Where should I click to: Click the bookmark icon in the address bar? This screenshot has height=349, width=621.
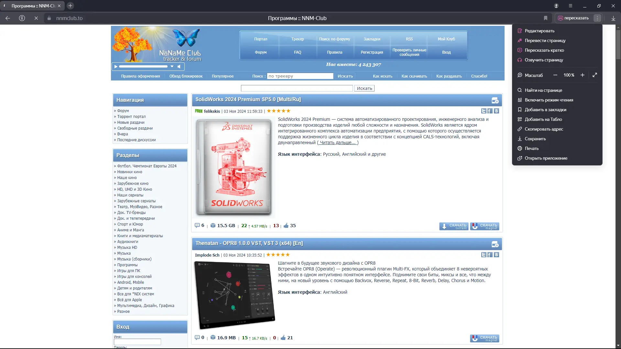pyautogui.click(x=546, y=18)
